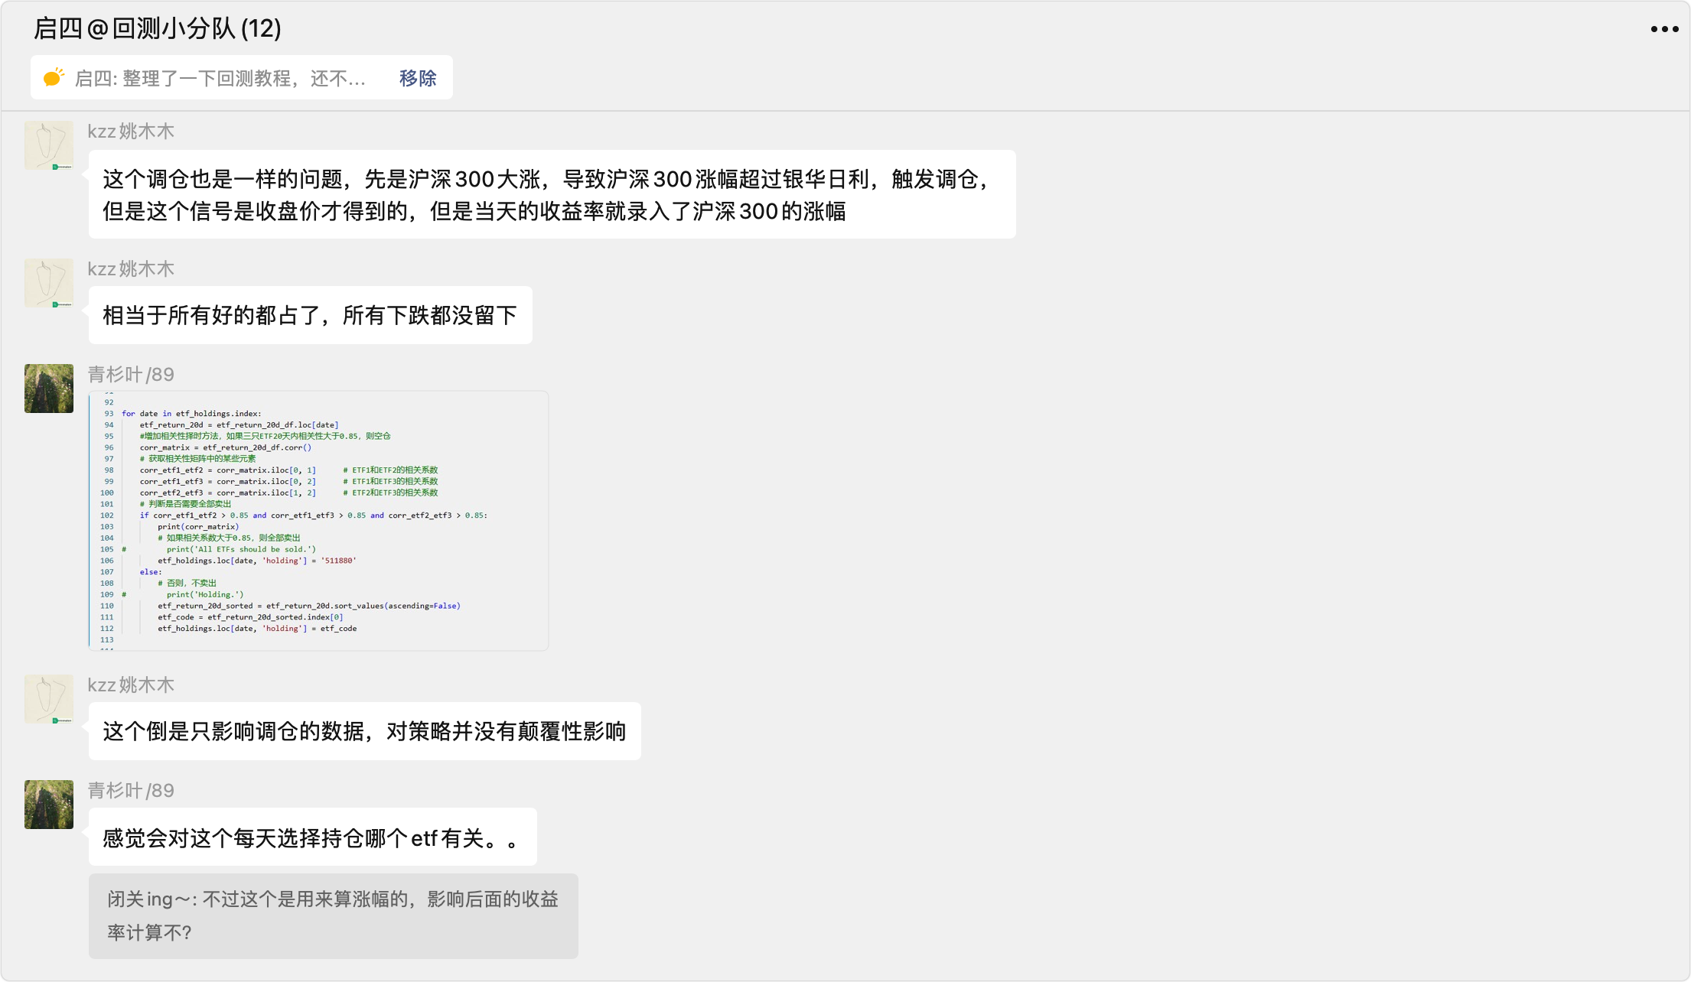The height and width of the screenshot is (982, 1691).
Task: Open first kzz姚木木 avatar at top
Action: click(x=49, y=145)
